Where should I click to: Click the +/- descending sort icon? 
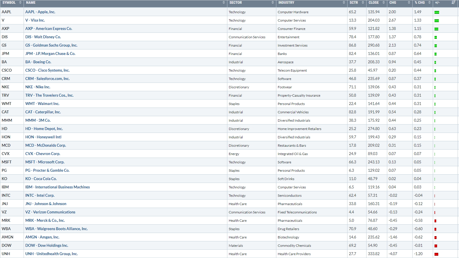[453, 3]
